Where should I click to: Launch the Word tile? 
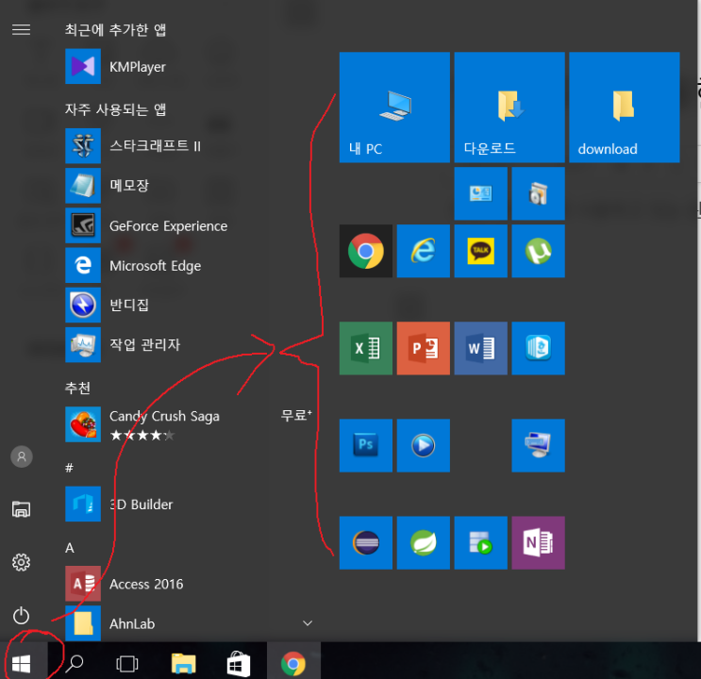tap(480, 348)
